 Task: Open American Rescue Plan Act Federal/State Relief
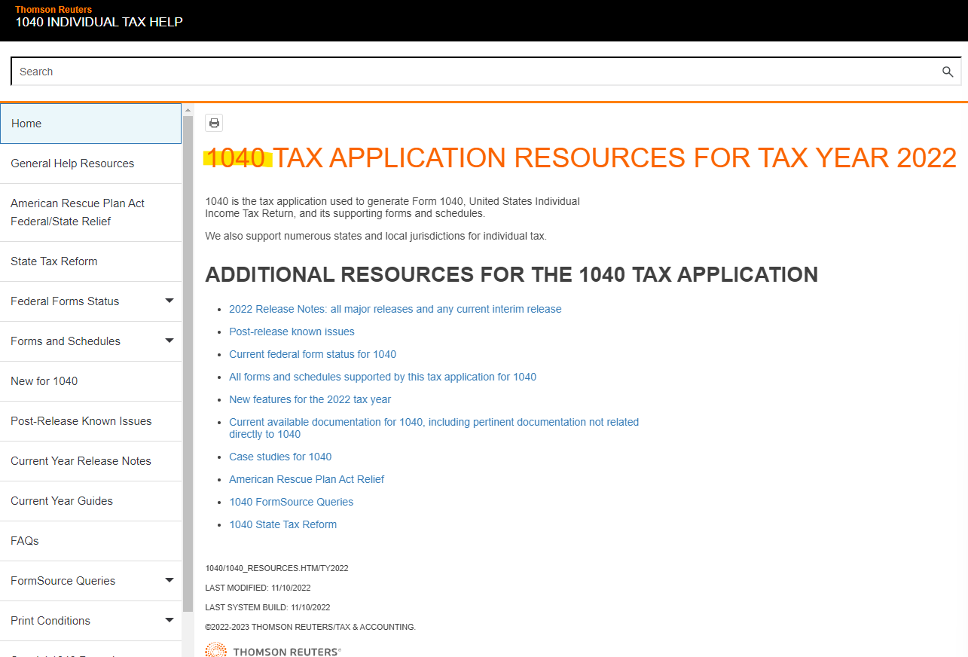90,212
